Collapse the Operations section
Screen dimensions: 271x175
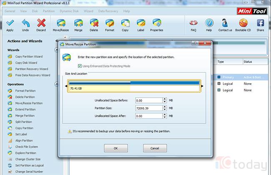coord(56,84)
